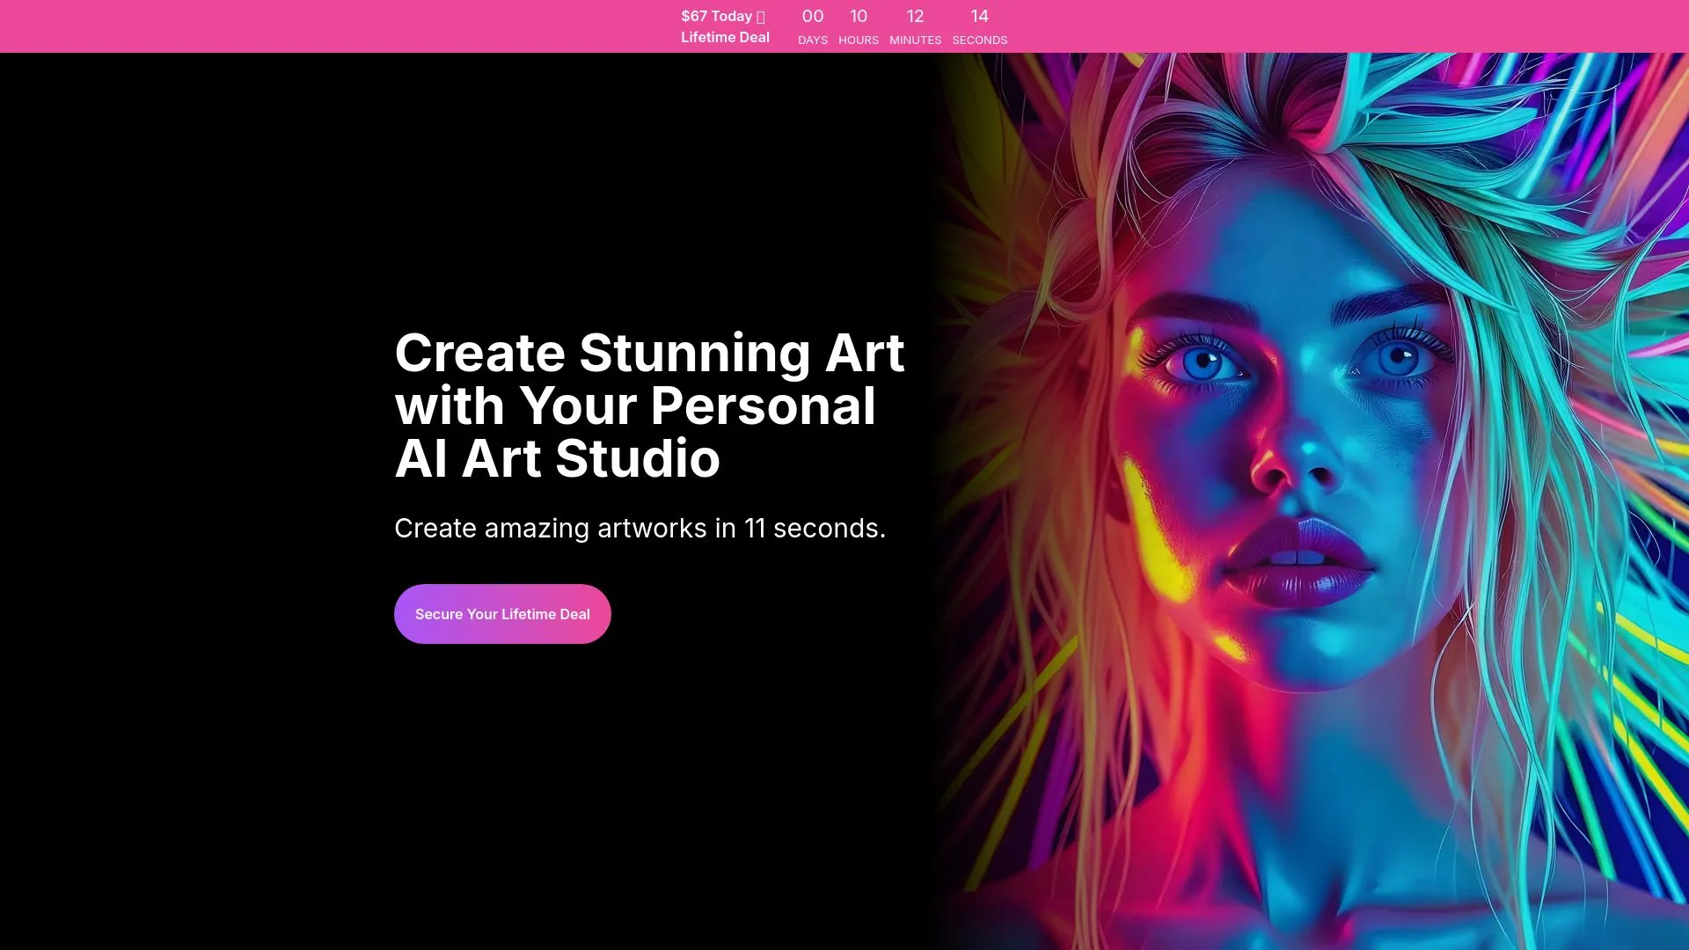Click the Secure Your Lifetime Deal button
The image size is (1689, 950).
click(502, 613)
